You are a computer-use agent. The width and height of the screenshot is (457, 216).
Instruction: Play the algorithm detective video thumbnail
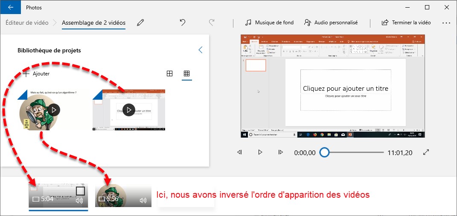pyautogui.click(x=54, y=109)
